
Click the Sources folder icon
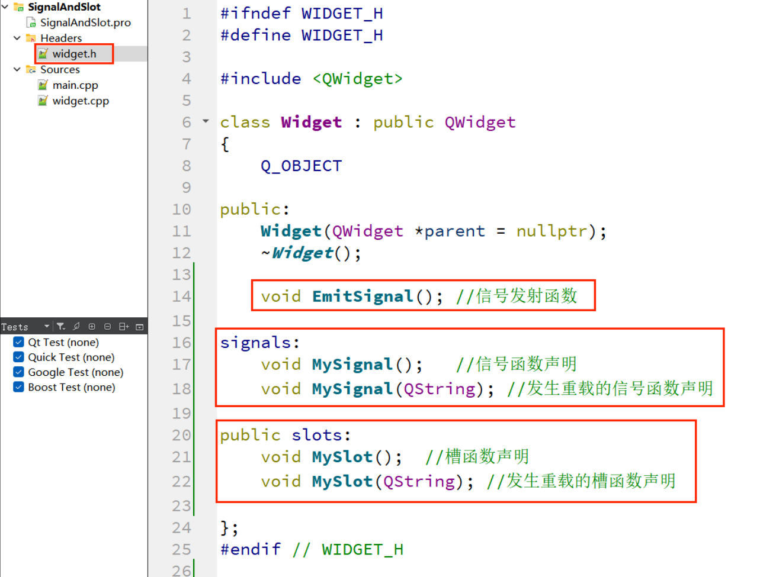31,70
